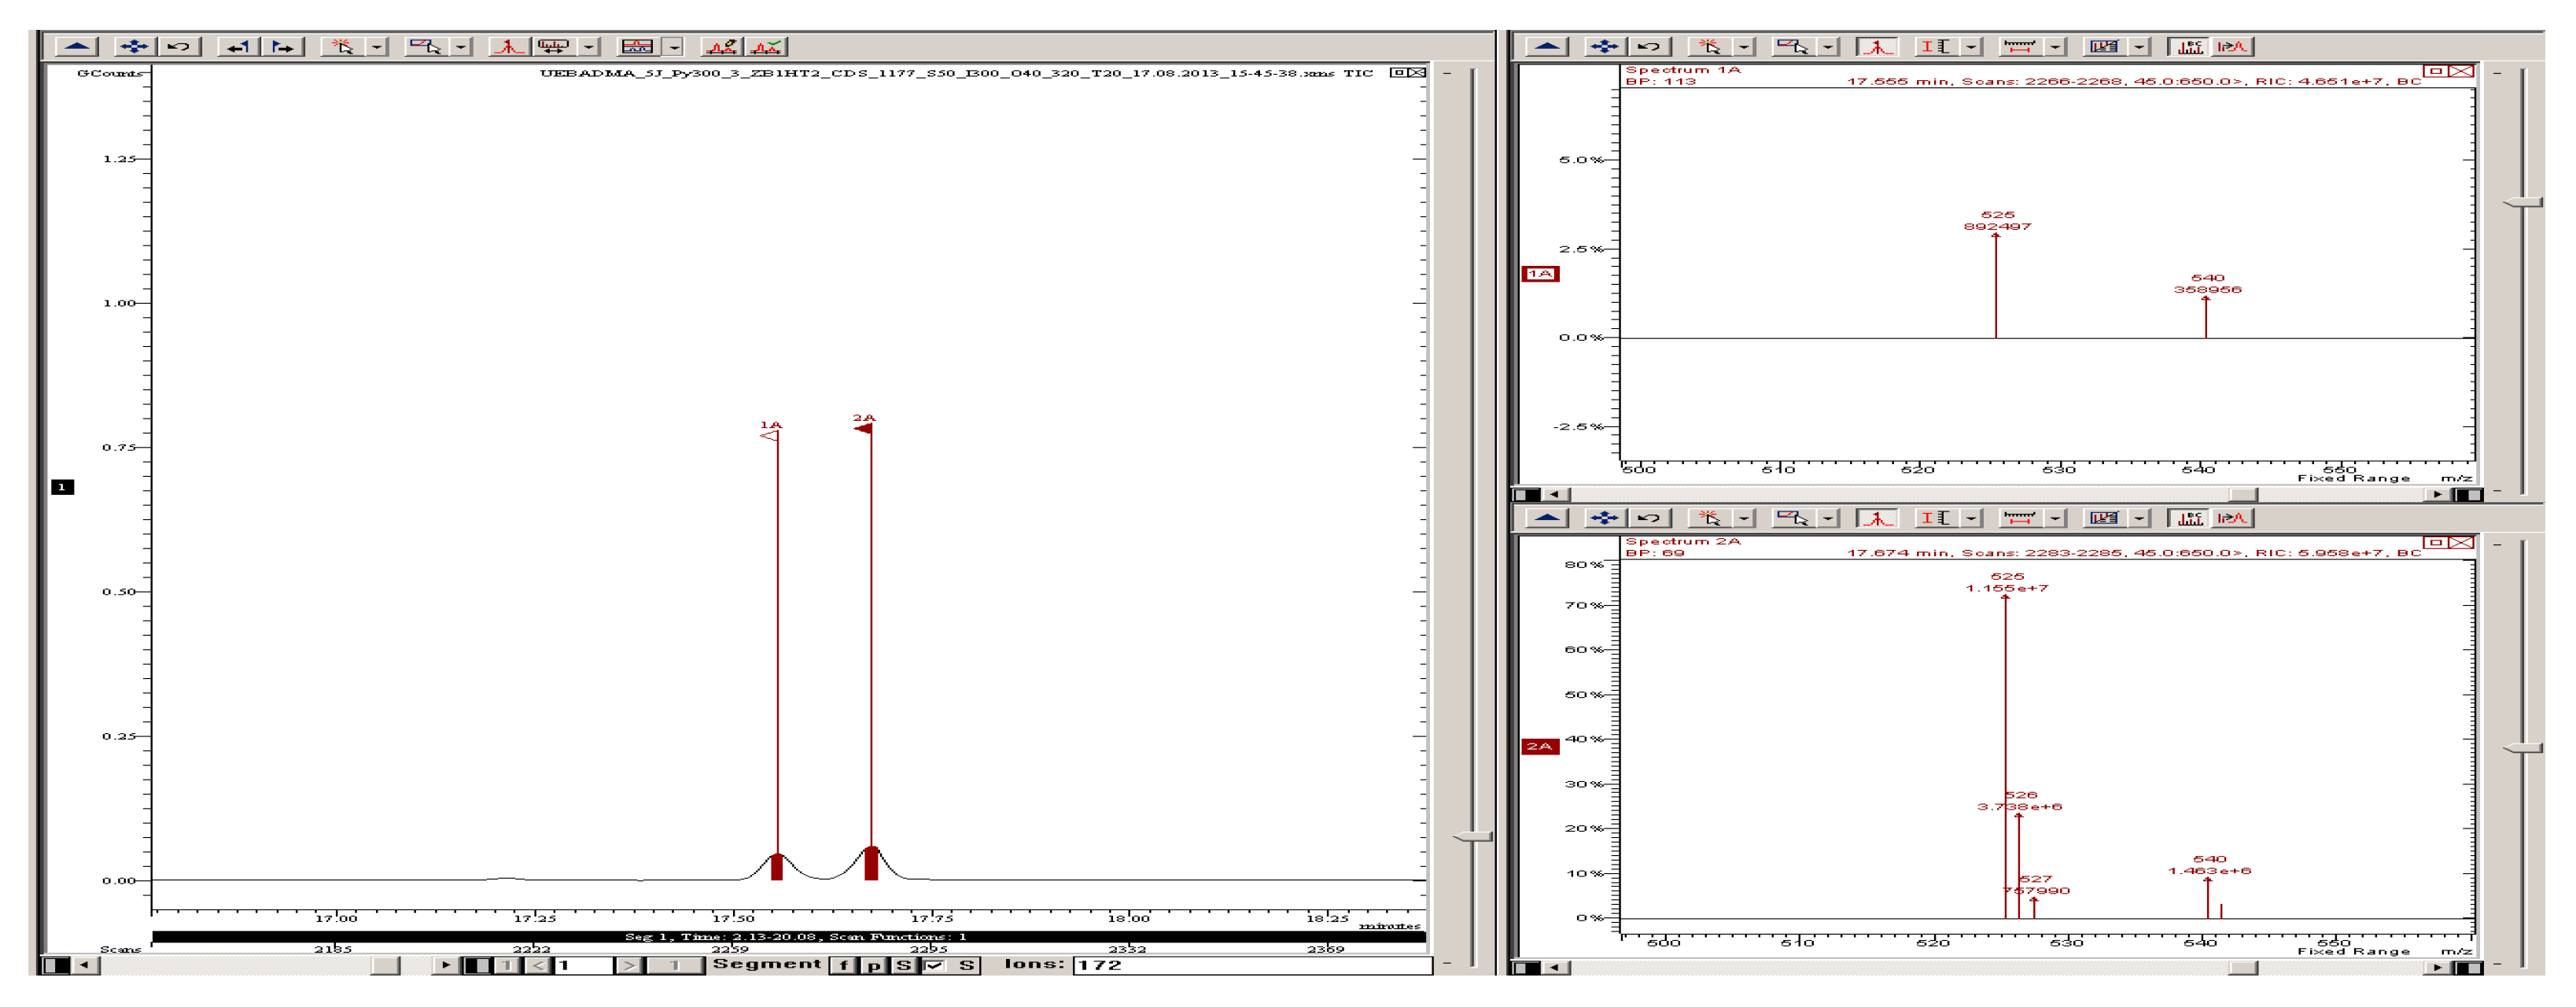Open the dropdown beside chromatogram overlay plots icon
This screenshot has height=1007, width=2576.
pos(675,46)
